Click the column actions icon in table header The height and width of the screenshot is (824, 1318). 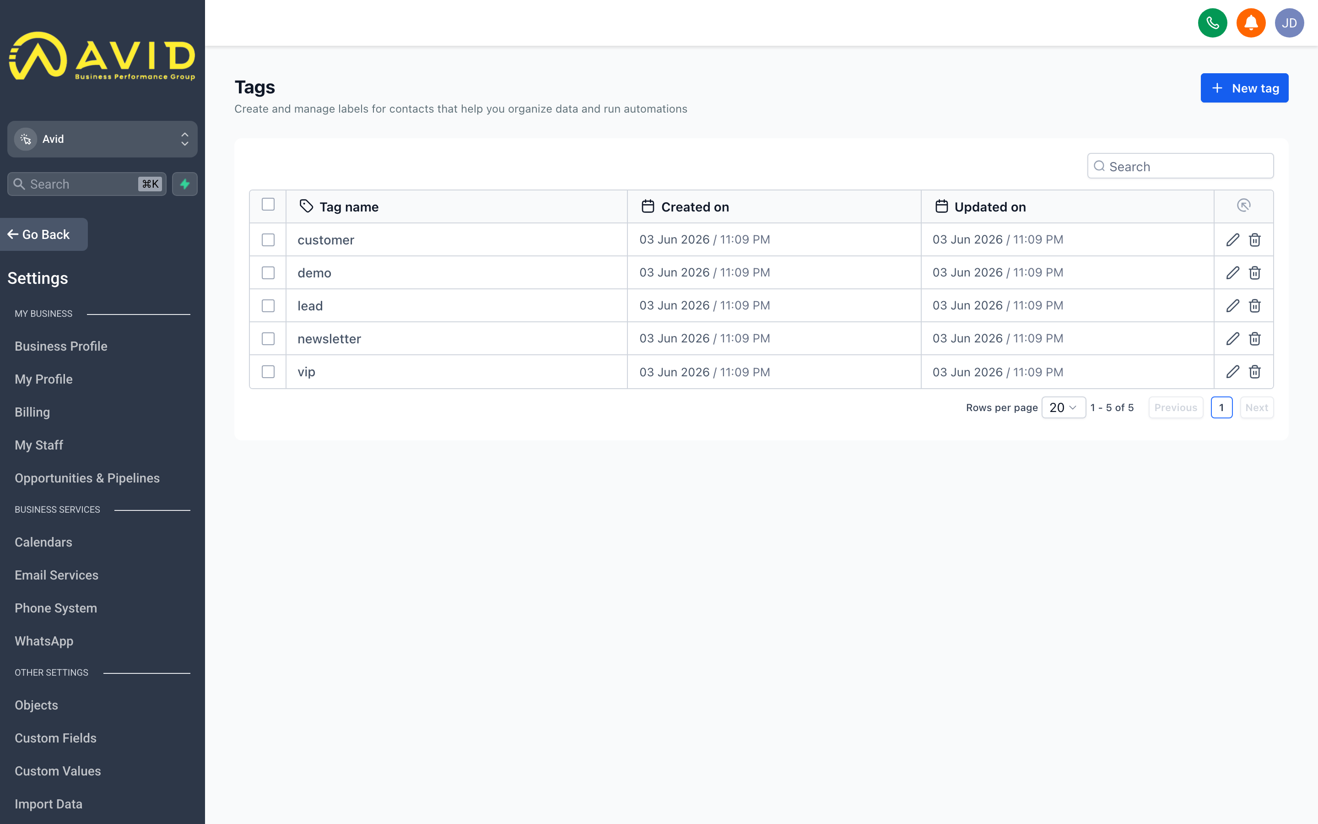pos(1243,206)
